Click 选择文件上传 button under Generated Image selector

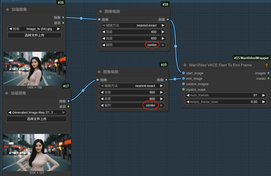coord(37,119)
